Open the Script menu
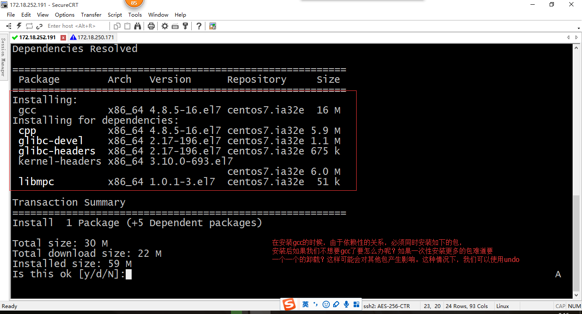Image resolution: width=582 pixels, height=314 pixels. (x=115, y=15)
